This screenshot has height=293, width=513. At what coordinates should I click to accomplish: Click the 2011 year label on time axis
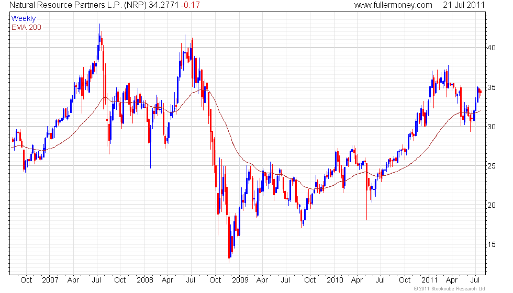coord(430,280)
